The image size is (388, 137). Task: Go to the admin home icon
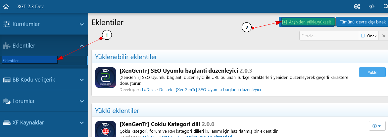pyautogui.click(x=6, y=7)
